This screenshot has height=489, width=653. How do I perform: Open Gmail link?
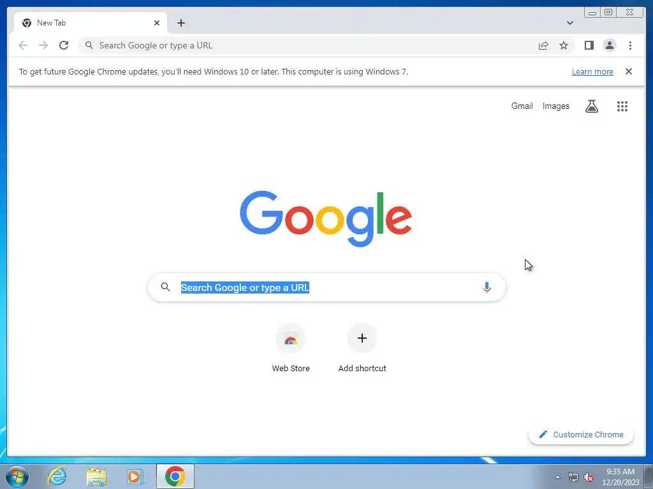pyautogui.click(x=522, y=106)
